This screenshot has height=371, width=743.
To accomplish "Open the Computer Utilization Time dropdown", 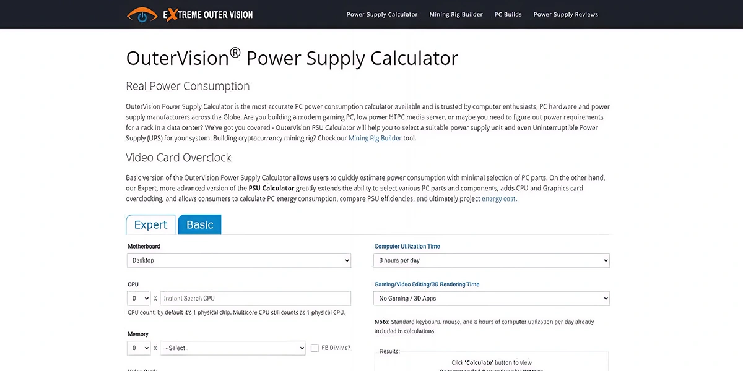I will (x=491, y=260).
